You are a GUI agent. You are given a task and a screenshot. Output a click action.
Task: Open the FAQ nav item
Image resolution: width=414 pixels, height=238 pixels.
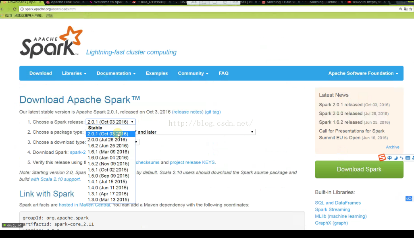[224, 73]
